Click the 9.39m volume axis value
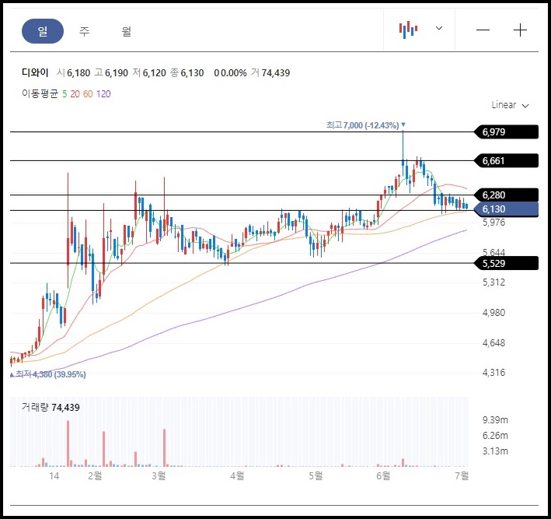The width and height of the screenshot is (551, 519). coord(495,419)
